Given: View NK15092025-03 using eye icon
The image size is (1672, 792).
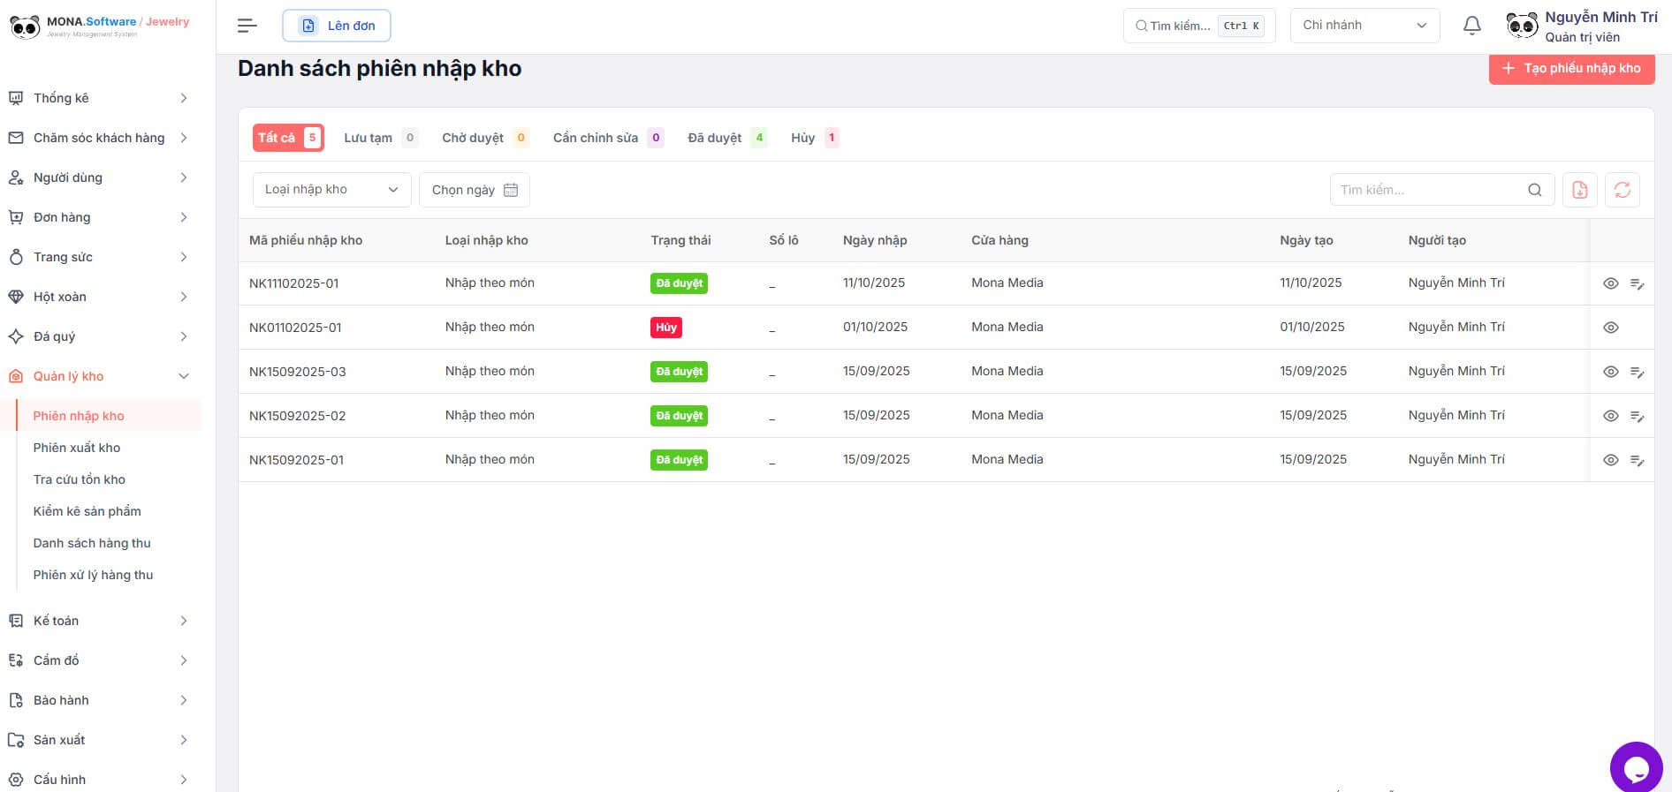Looking at the screenshot, I should coord(1610,372).
